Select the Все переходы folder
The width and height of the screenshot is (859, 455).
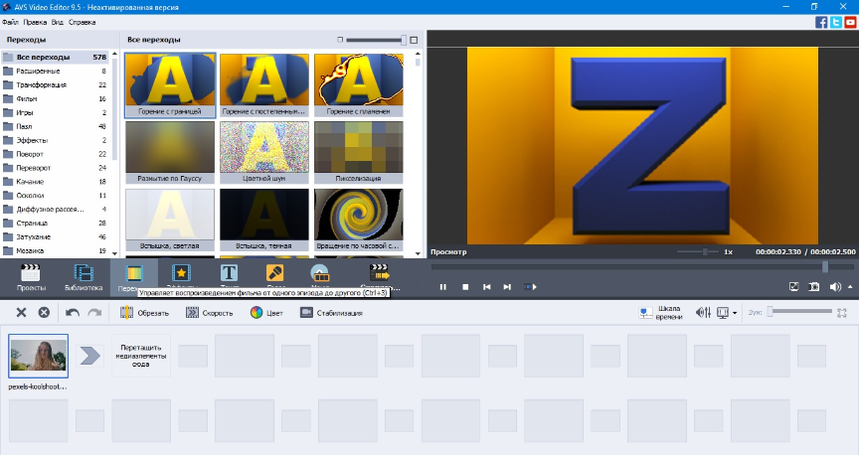click(55, 57)
